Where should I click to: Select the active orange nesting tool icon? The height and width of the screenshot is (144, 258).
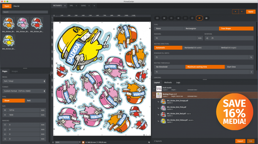(x=199, y=18)
